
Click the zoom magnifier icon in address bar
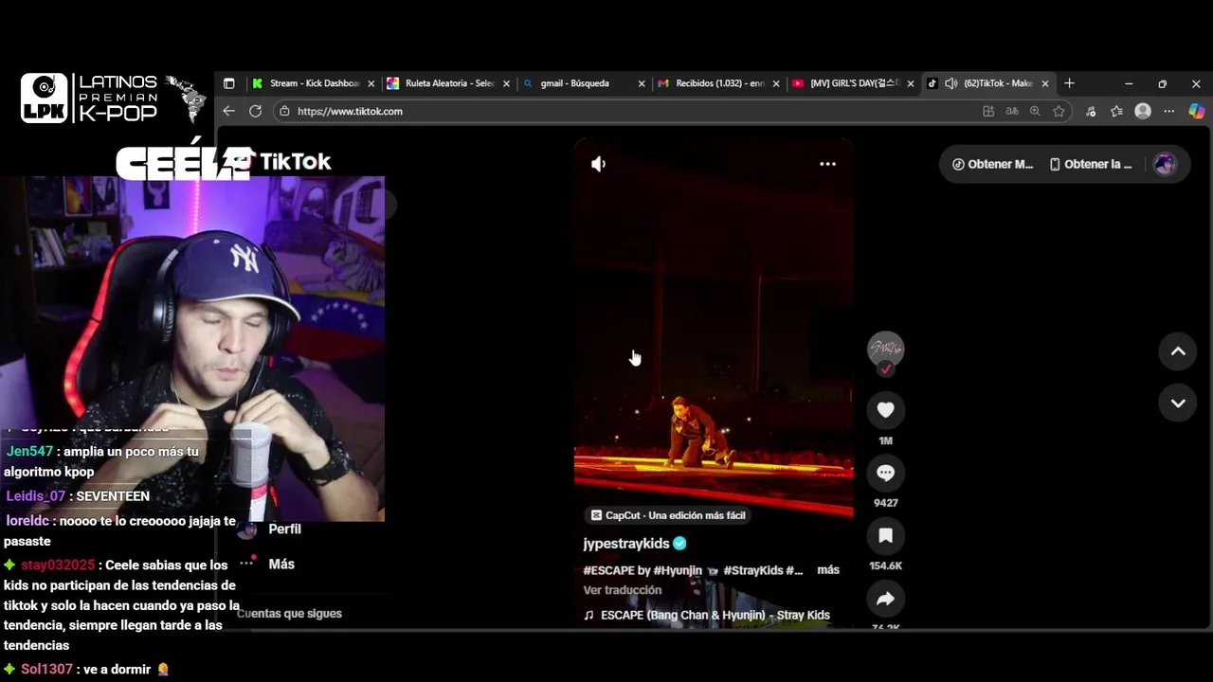coord(1035,111)
